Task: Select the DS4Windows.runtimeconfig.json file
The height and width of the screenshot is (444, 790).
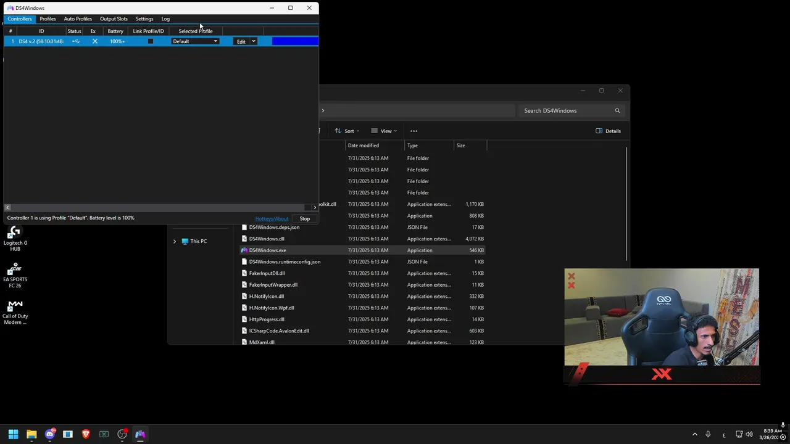Action: point(362,261)
